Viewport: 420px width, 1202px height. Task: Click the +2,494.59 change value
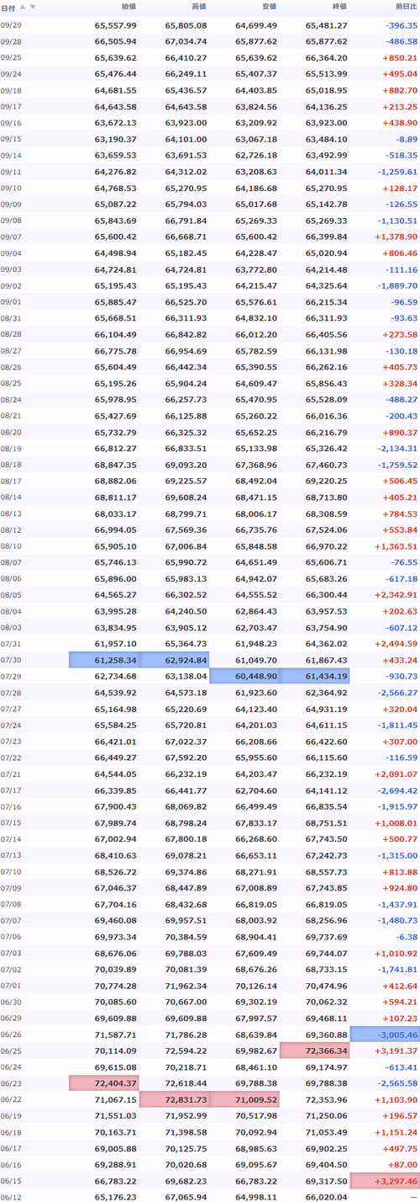[x=396, y=644]
